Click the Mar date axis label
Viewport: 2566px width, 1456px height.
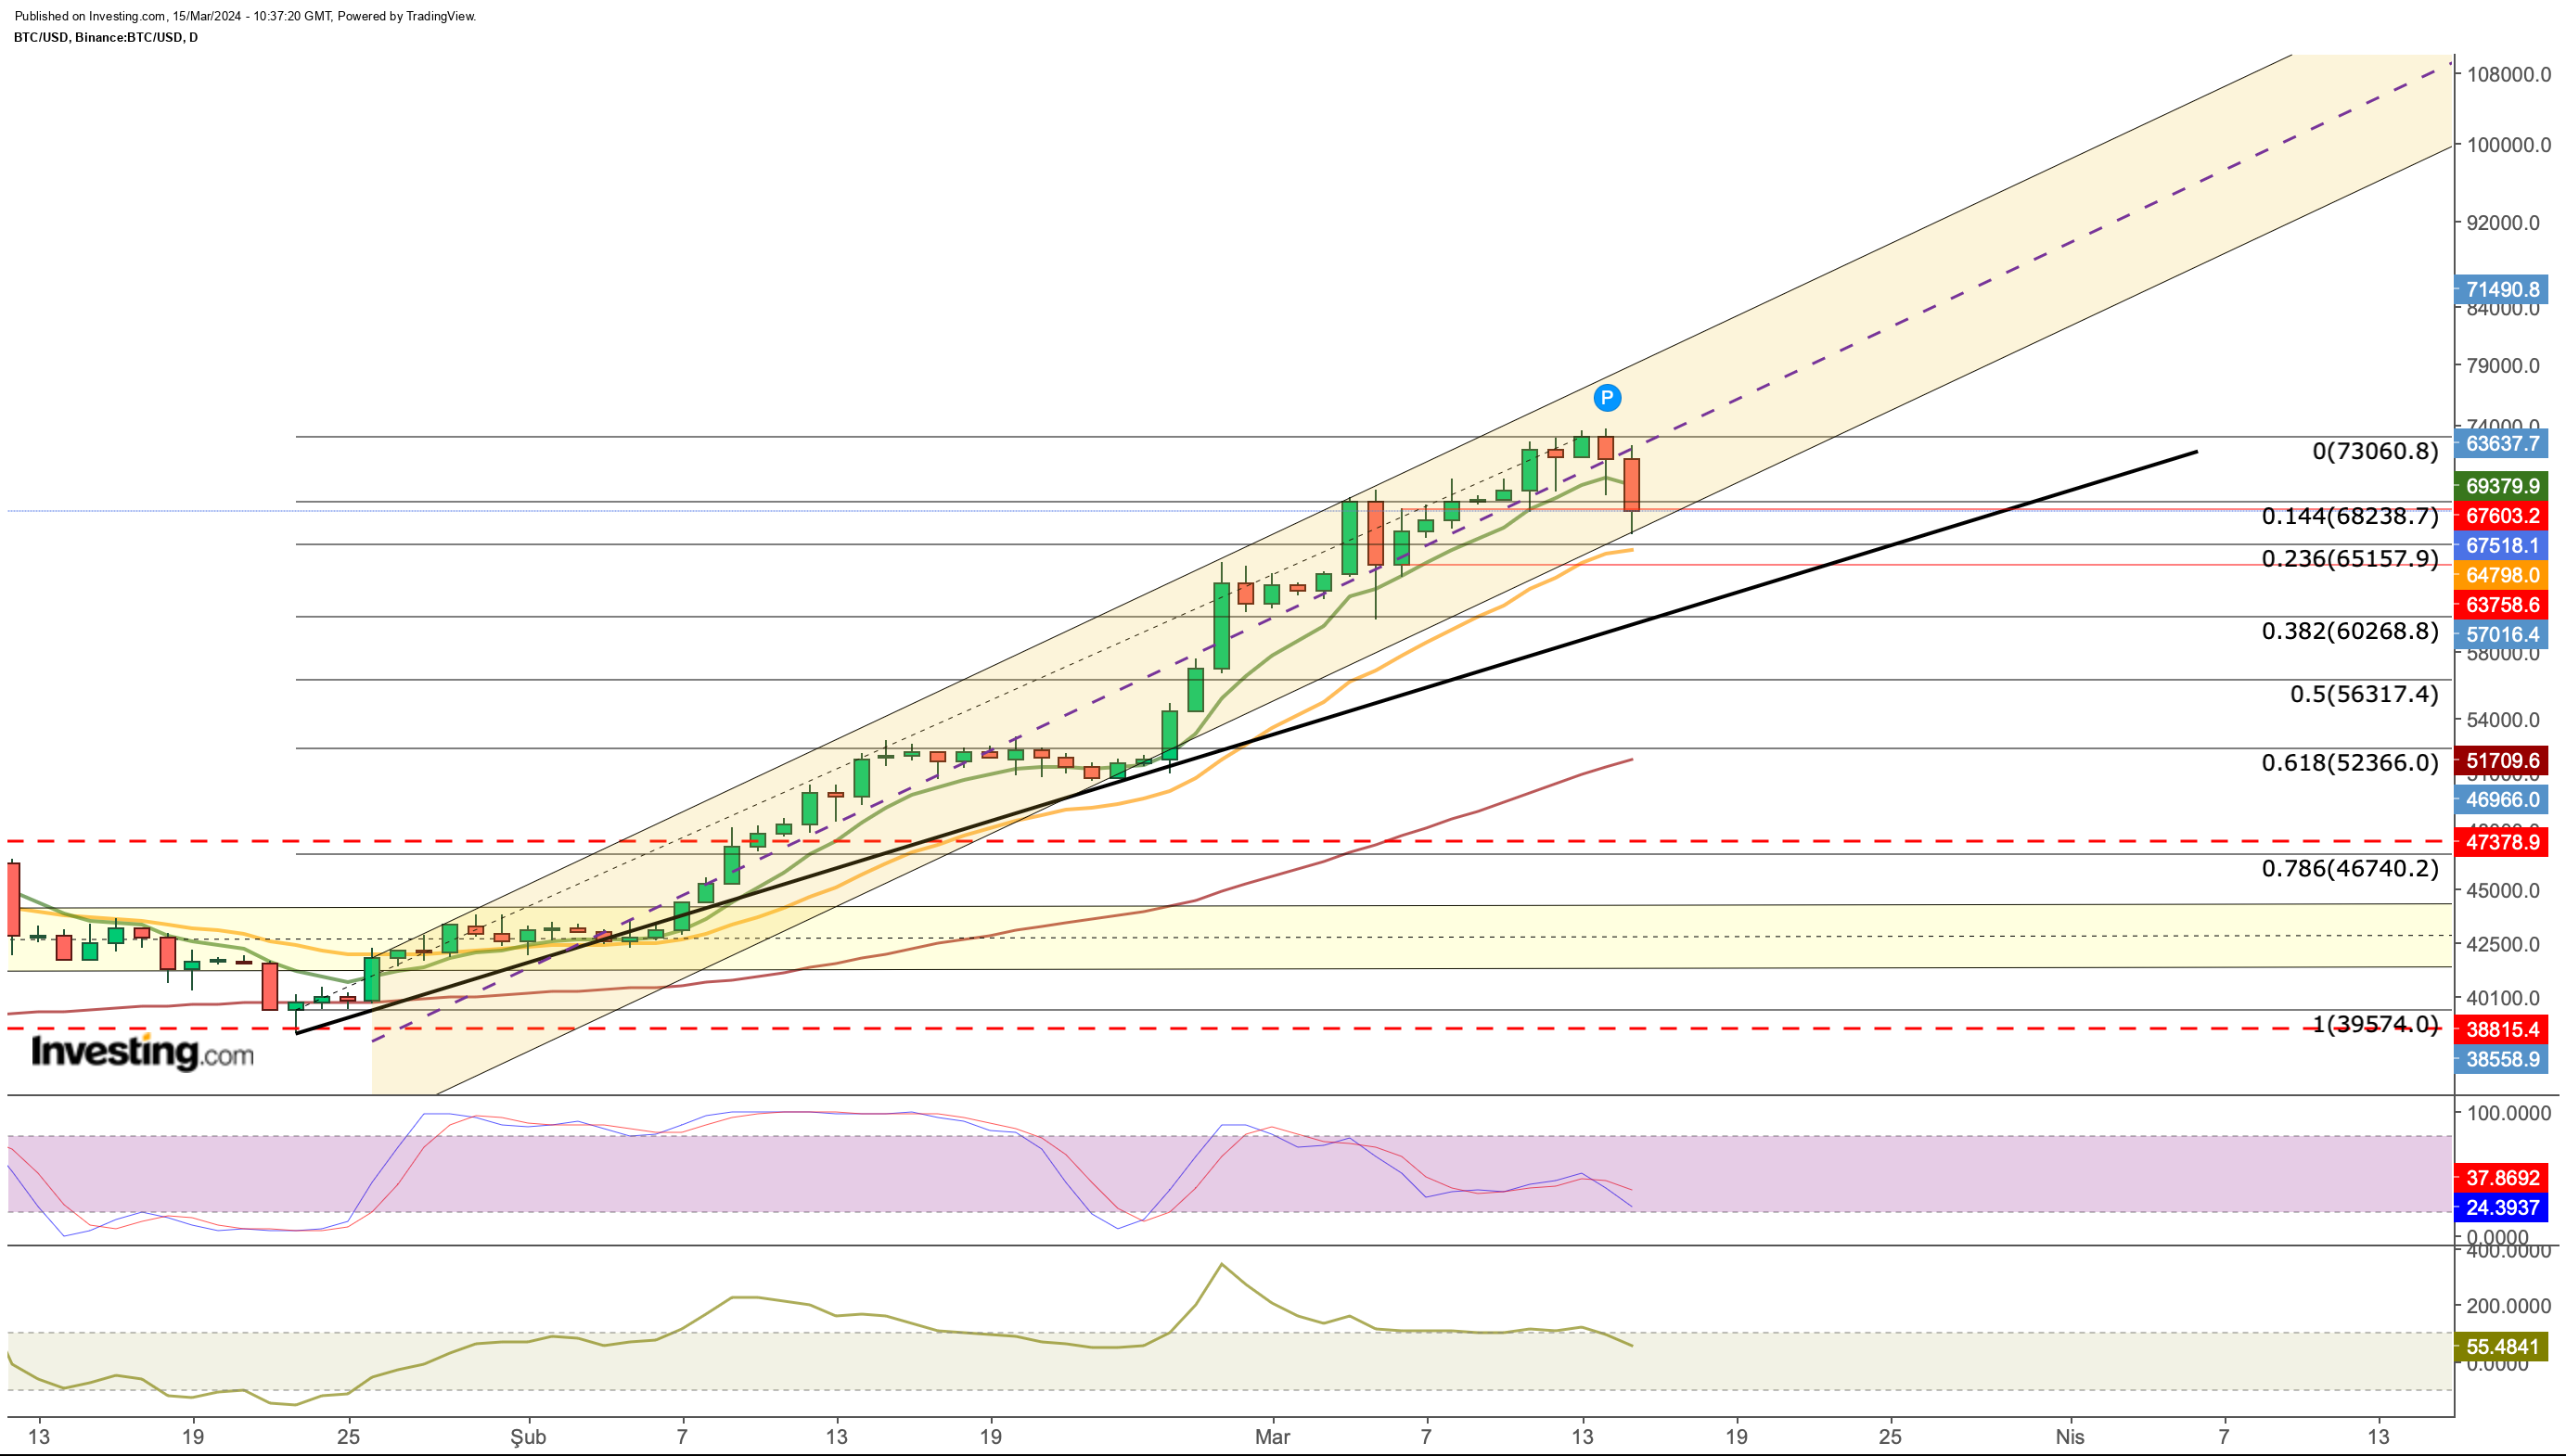pos(1272,1437)
